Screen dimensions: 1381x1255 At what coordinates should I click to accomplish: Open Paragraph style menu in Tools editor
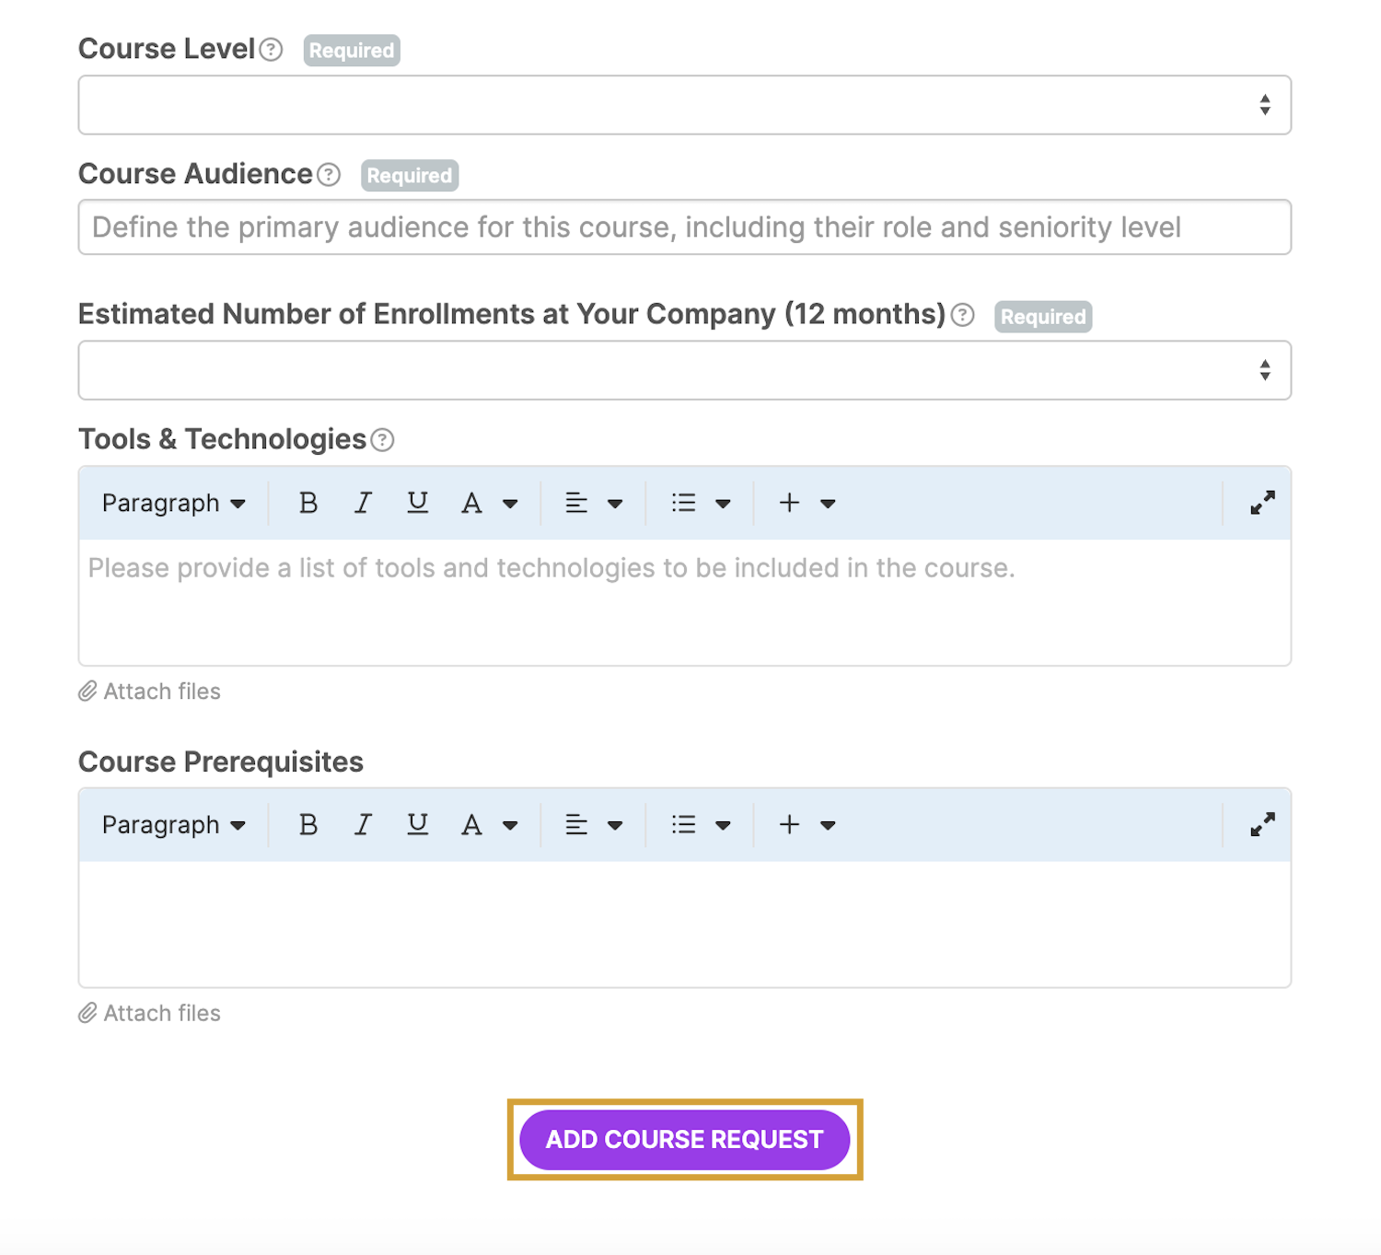tap(173, 503)
